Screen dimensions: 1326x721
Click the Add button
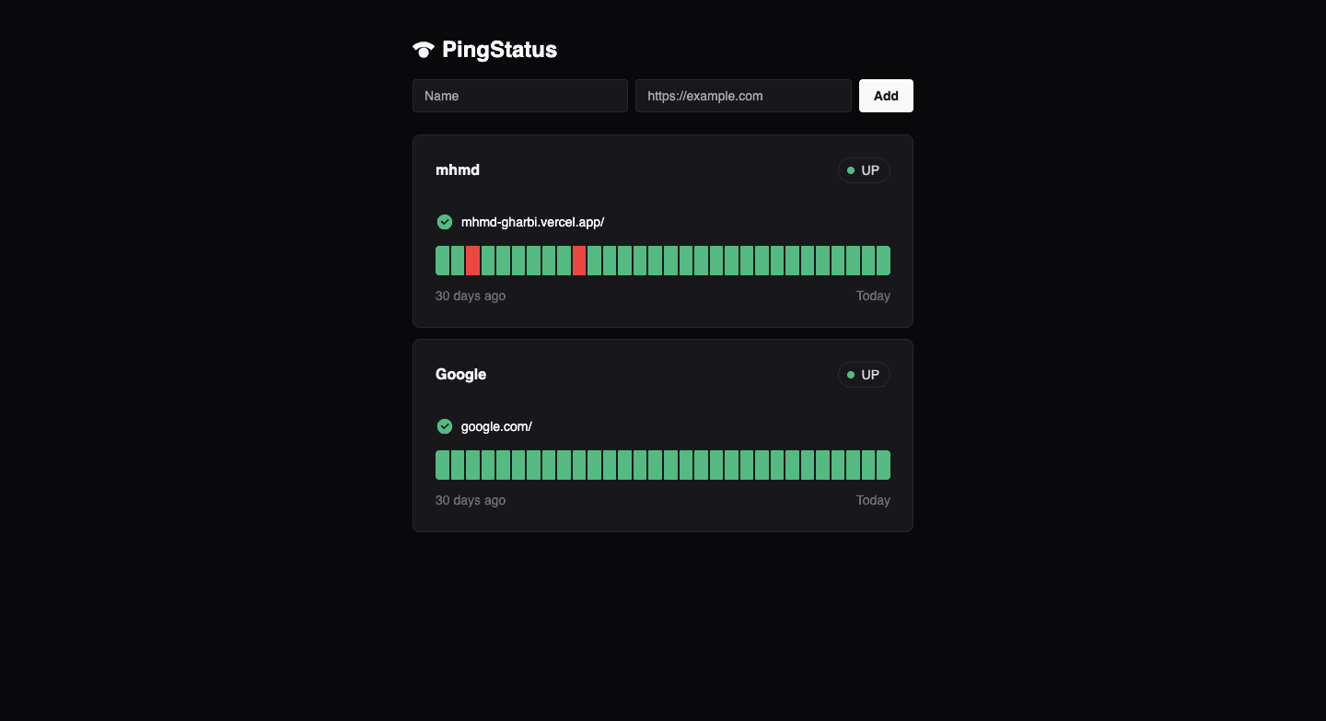885,96
